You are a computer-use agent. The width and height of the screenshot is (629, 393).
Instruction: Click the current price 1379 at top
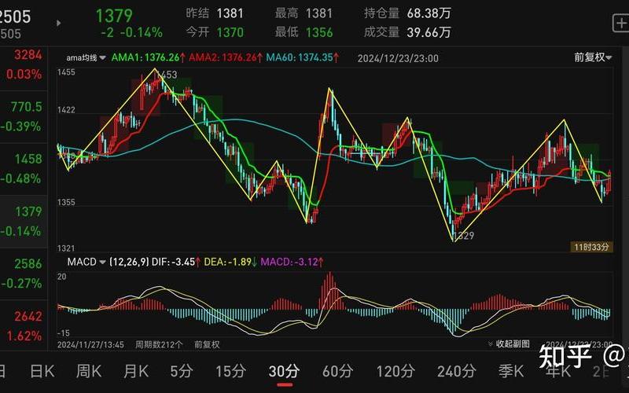114,16
